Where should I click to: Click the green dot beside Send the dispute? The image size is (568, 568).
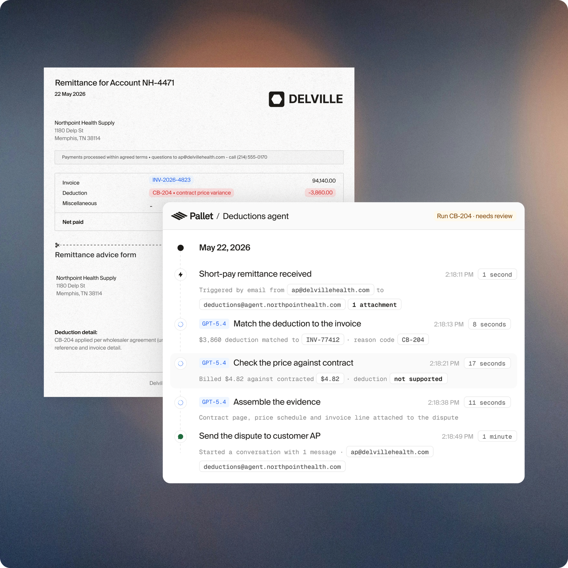pos(181,436)
